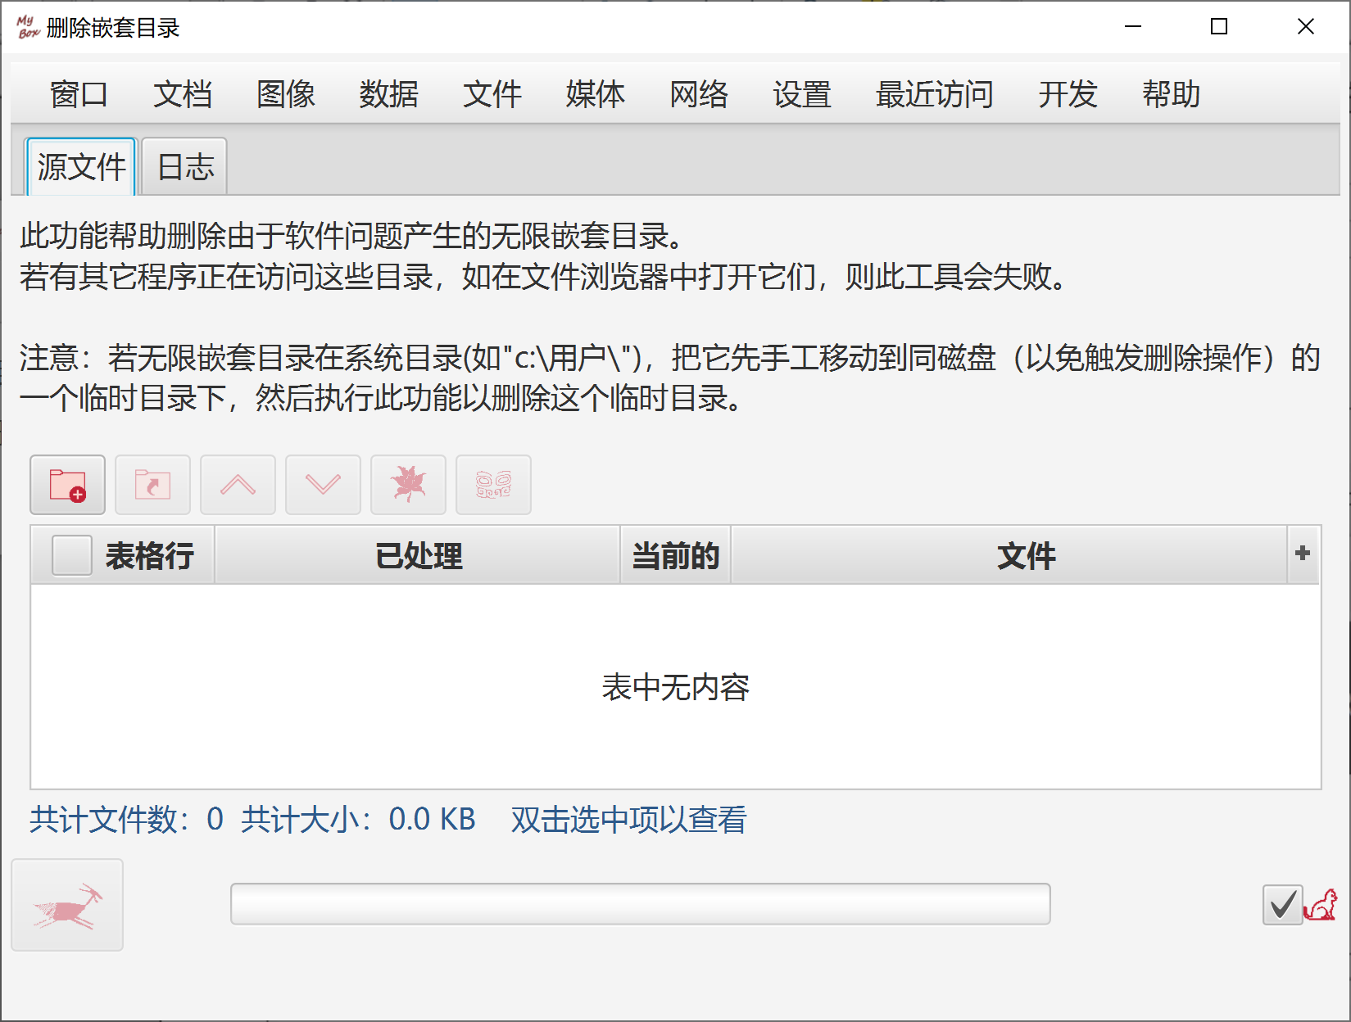Click the move up arrow button
The width and height of the screenshot is (1351, 1022).
238,485
